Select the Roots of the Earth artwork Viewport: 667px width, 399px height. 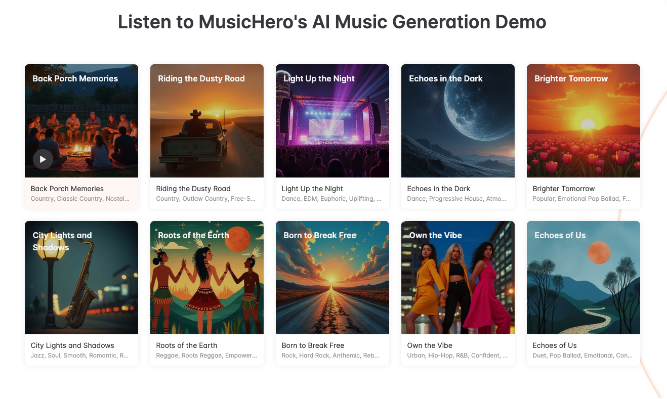coord(207,278)
